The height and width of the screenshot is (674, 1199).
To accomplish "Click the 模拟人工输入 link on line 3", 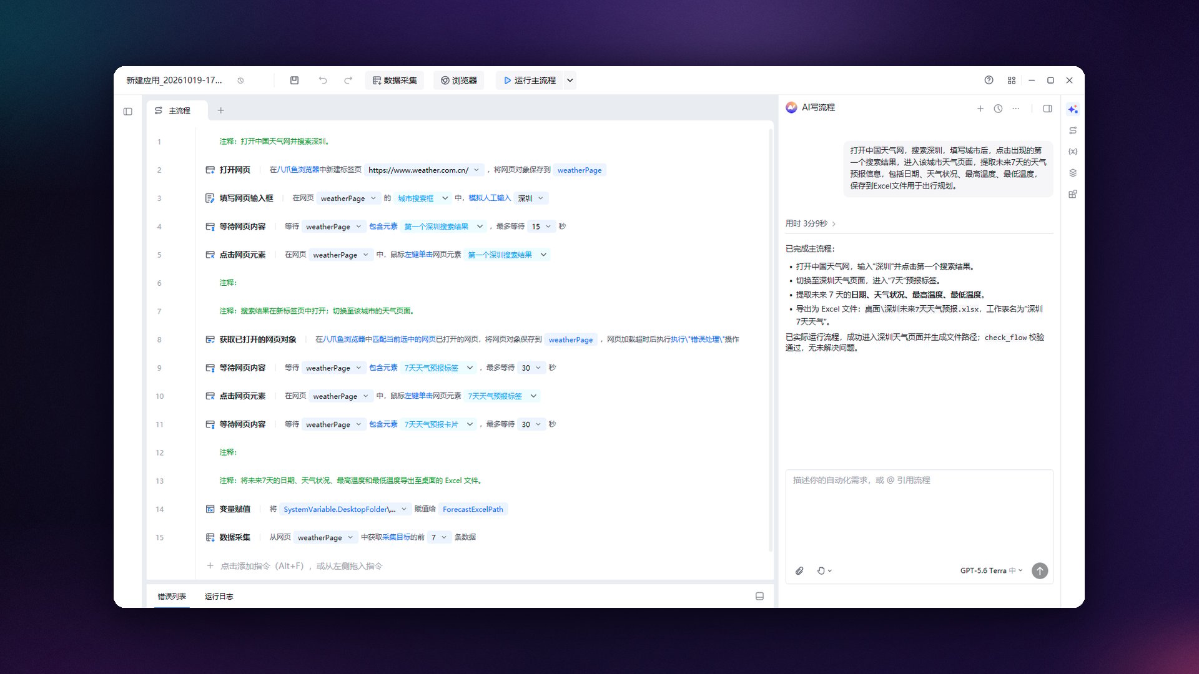I will [490, 198].
